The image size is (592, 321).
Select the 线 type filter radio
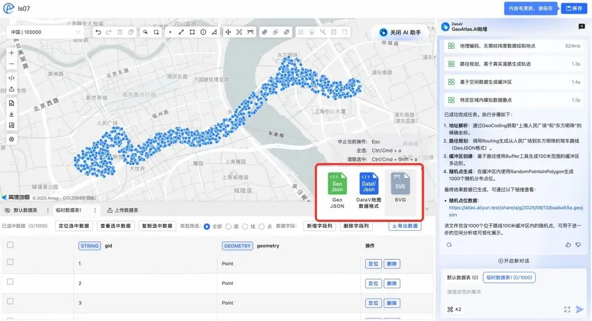coord(245,227)
